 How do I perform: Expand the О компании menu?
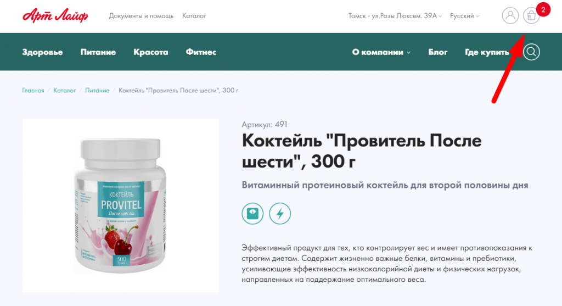point(381,52)
